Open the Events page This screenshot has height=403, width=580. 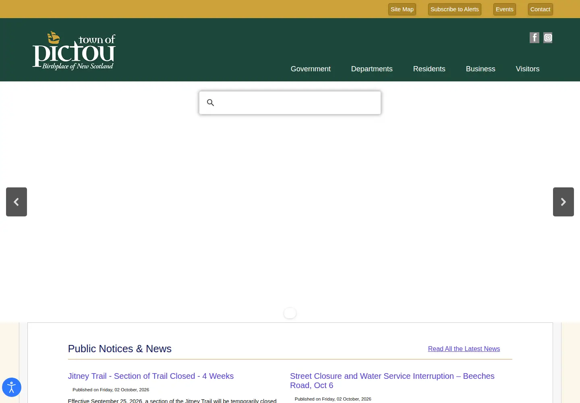point(505,9)
